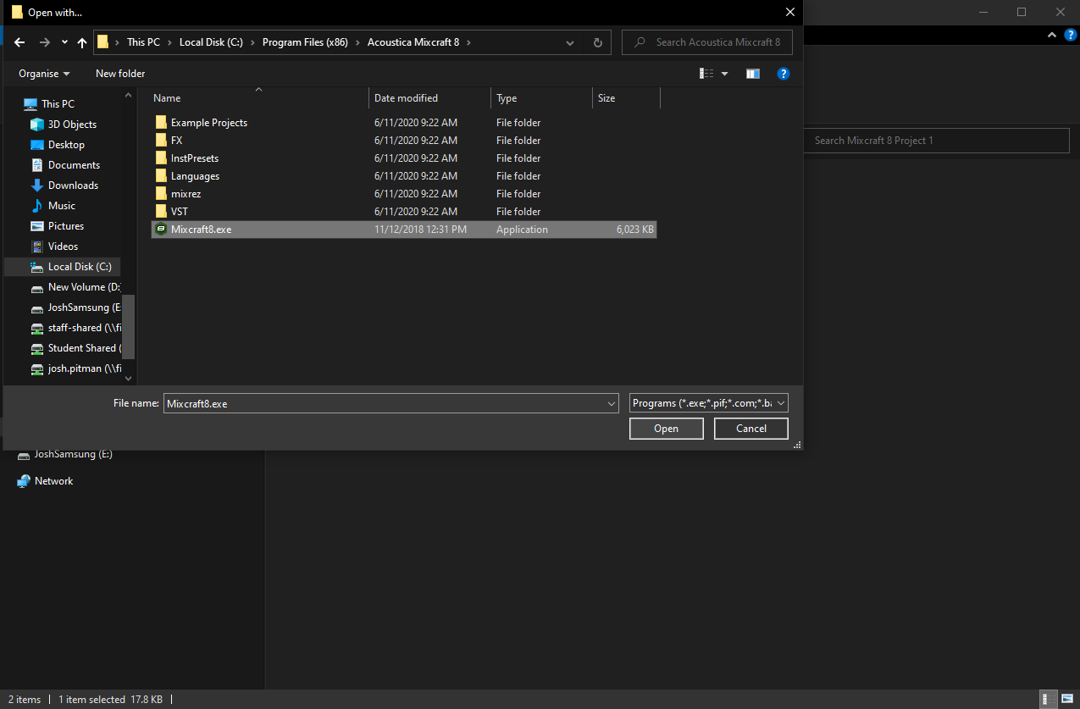Switch to details view in the status bar
The image size is (1080, 709).
coord(1048,699)
